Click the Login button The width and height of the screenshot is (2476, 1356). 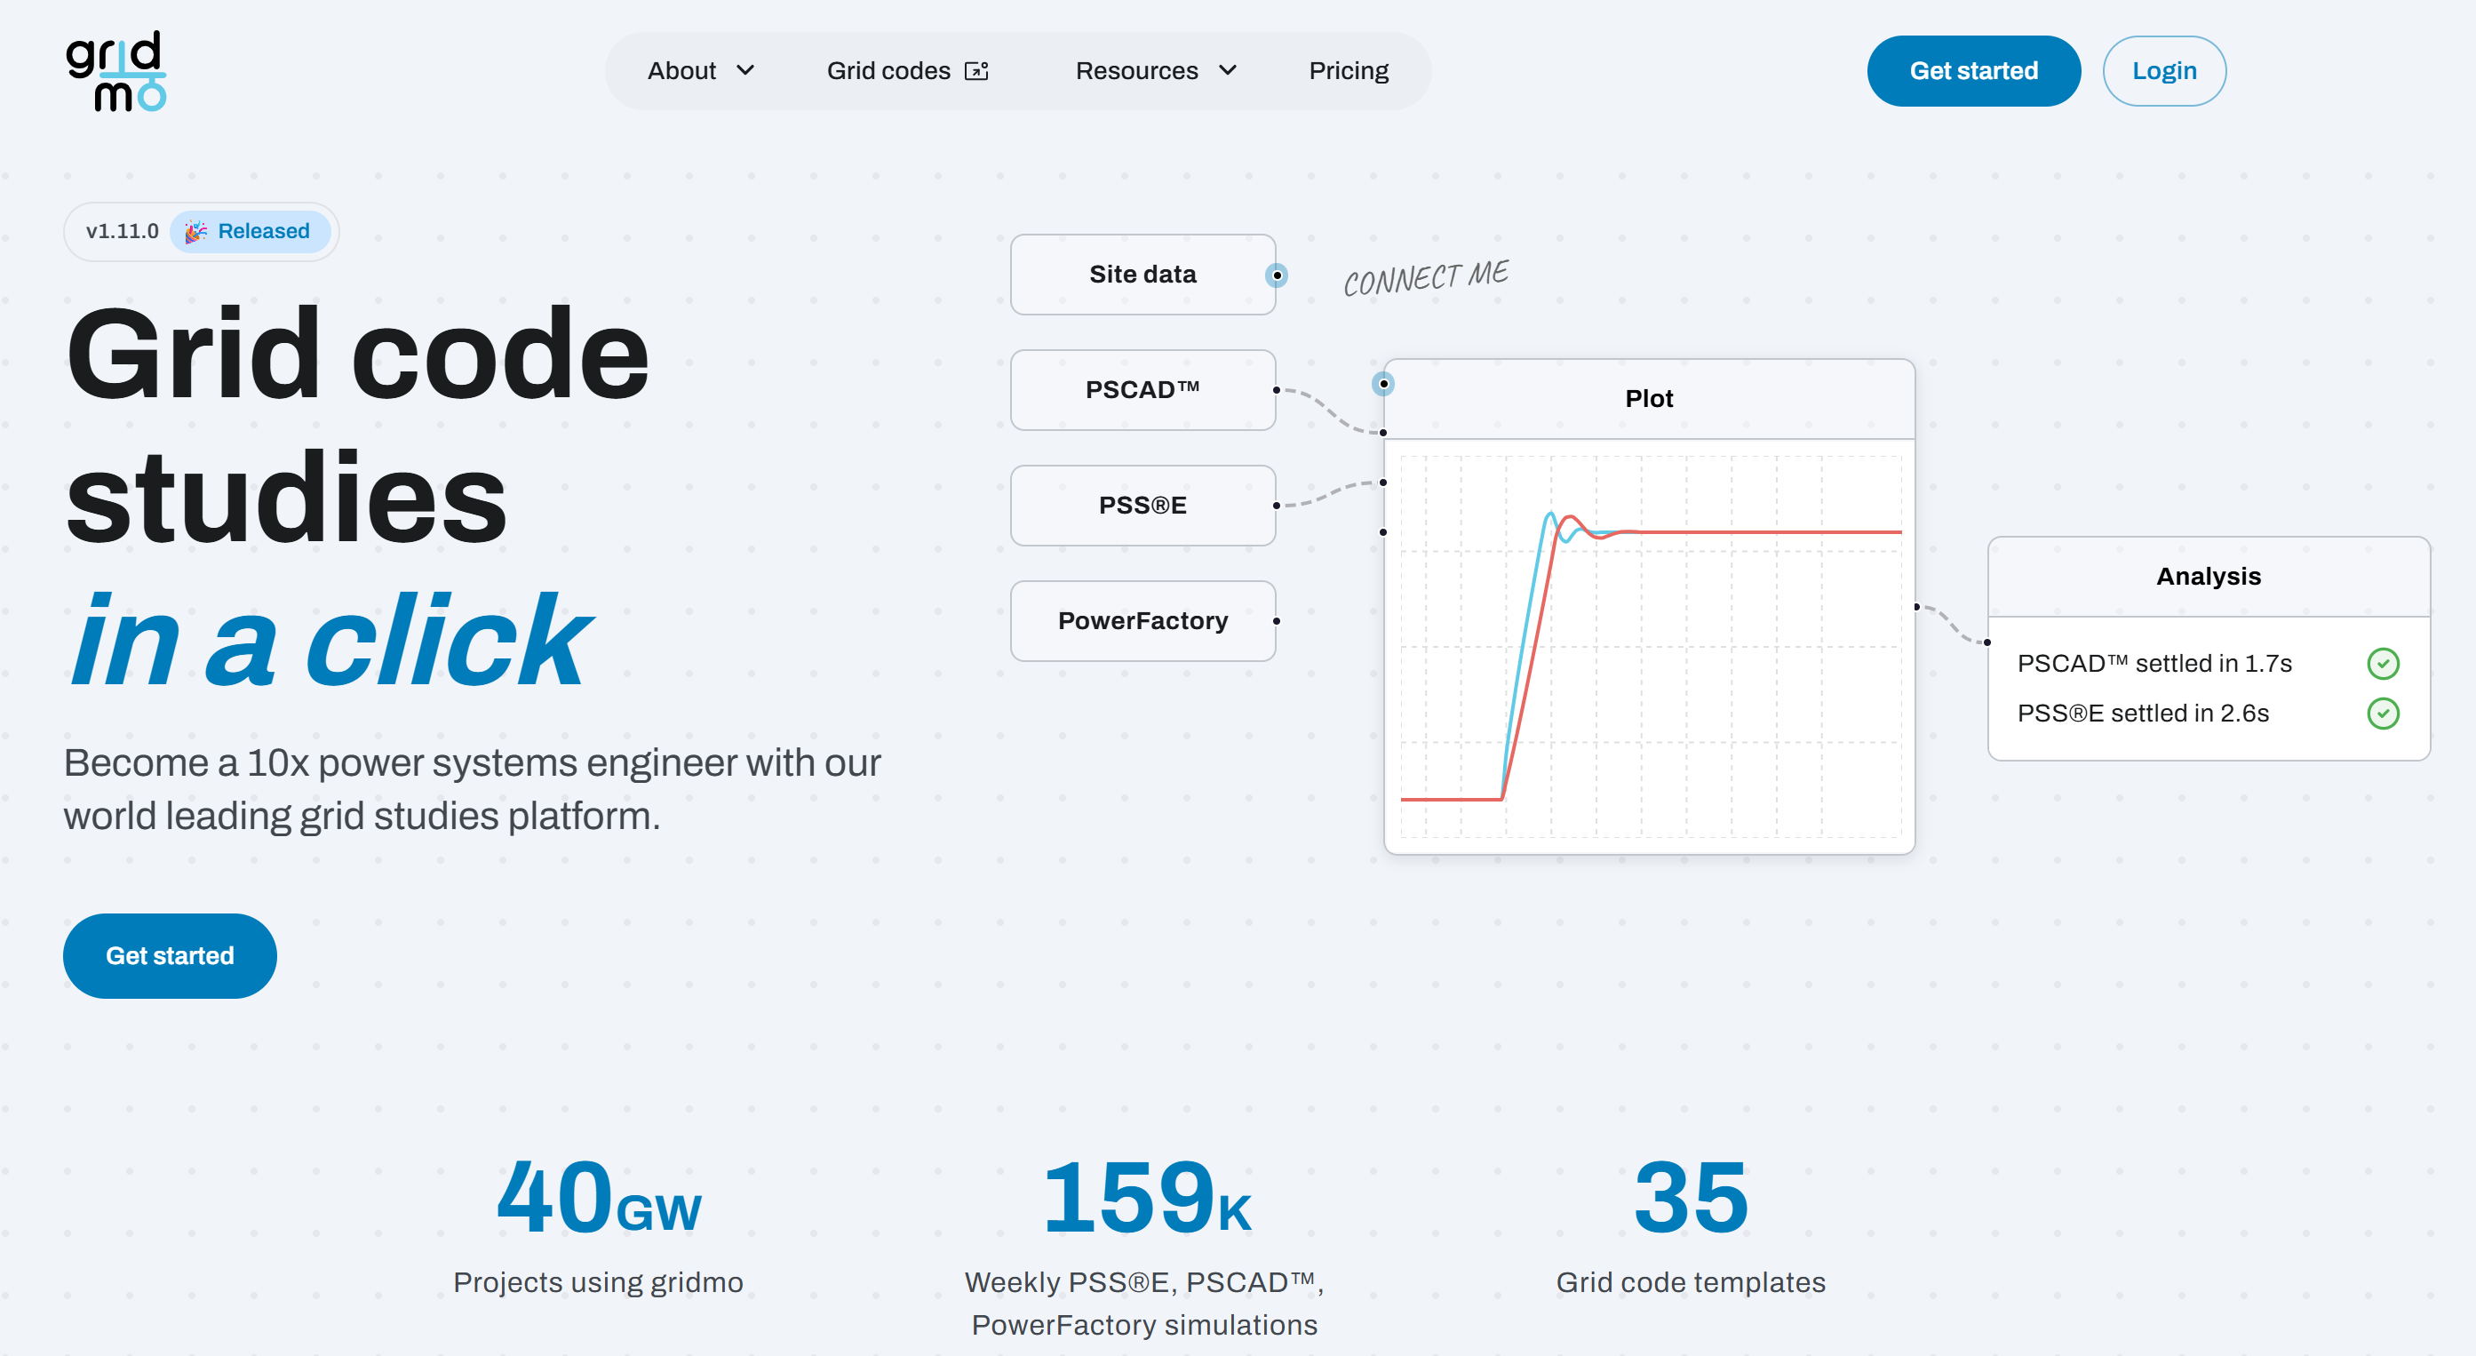point(2163,71)
